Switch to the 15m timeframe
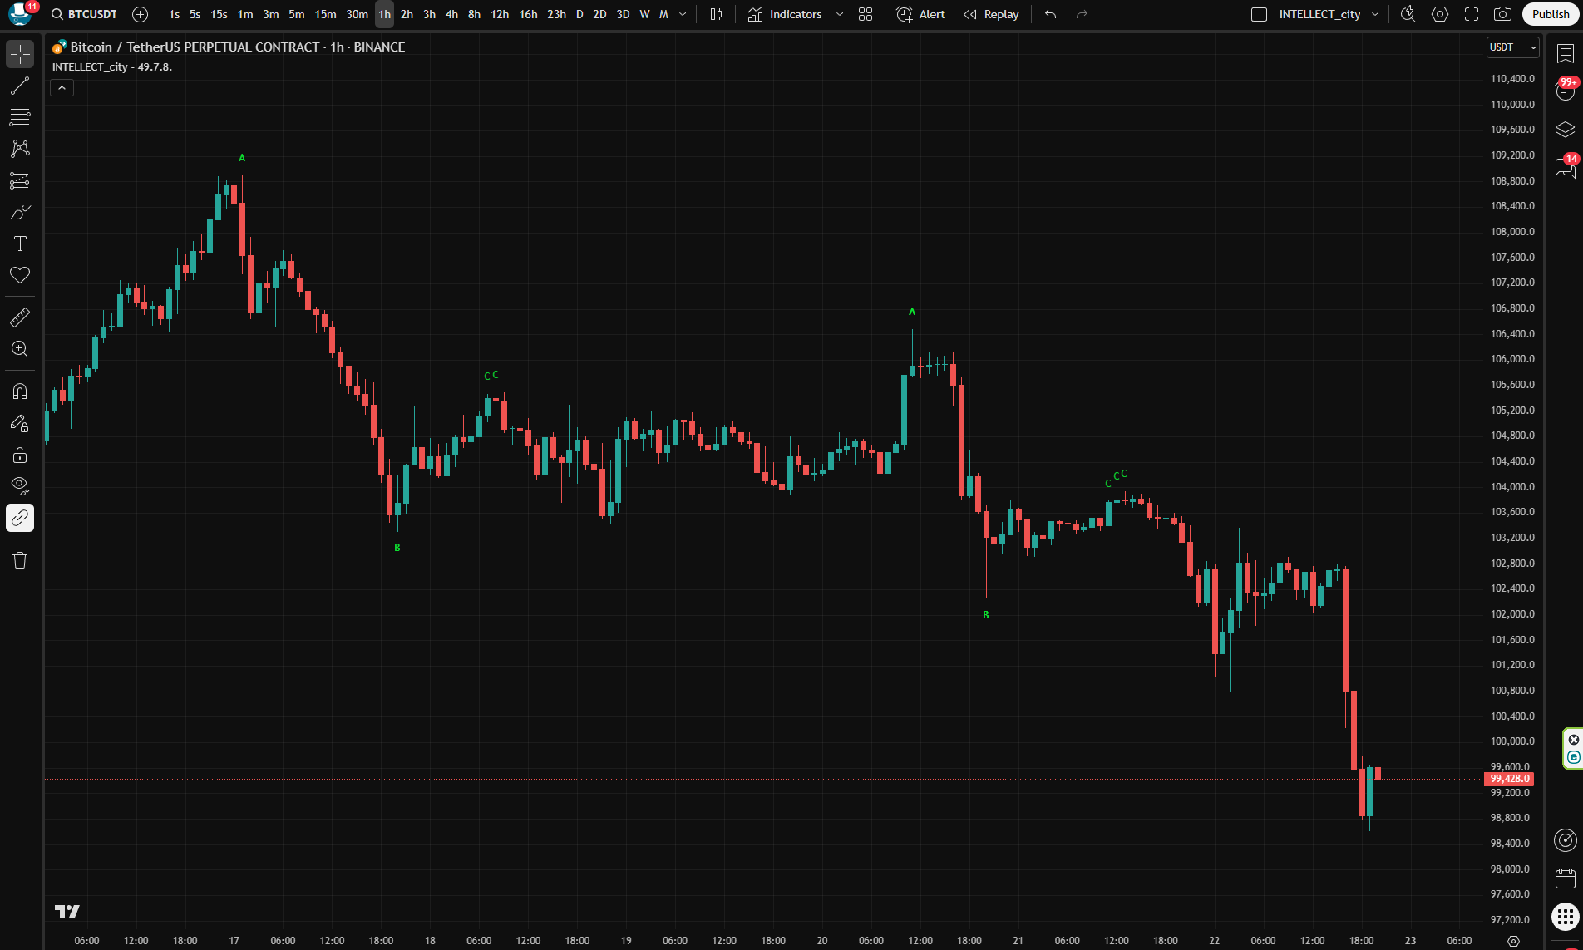 (x=325, y=14)
